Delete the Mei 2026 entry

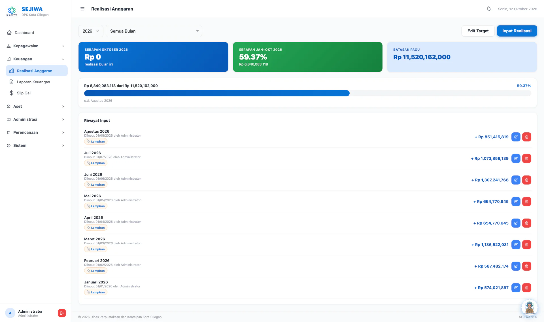[x=527, y=202]
